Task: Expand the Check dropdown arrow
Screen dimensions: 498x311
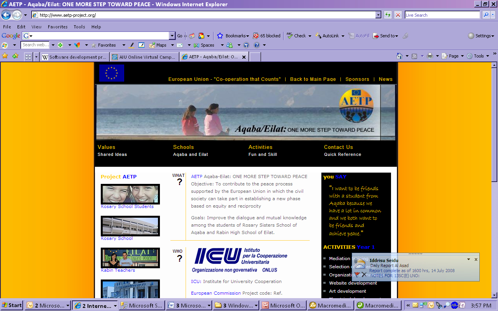Action: pos(310,36)
